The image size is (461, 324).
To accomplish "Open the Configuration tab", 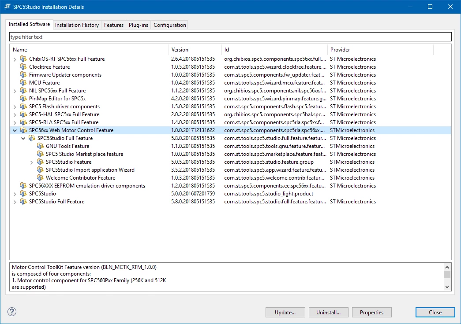I will tap(170, 25).
